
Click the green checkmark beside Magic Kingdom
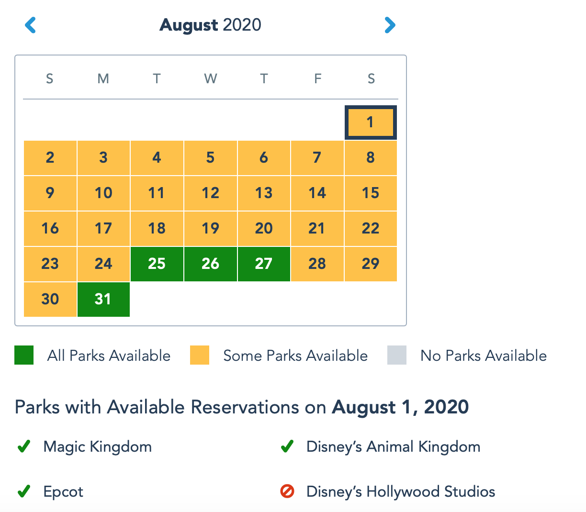24,447
